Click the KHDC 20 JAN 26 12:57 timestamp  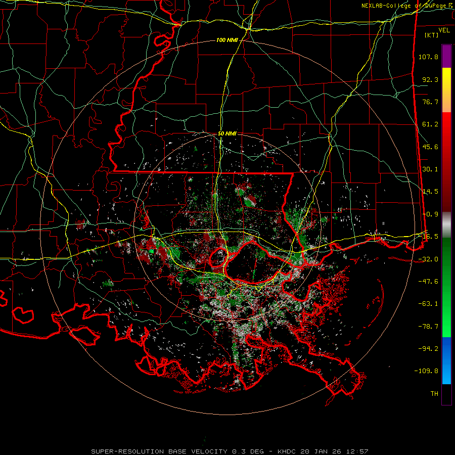(x=323, y=451)
